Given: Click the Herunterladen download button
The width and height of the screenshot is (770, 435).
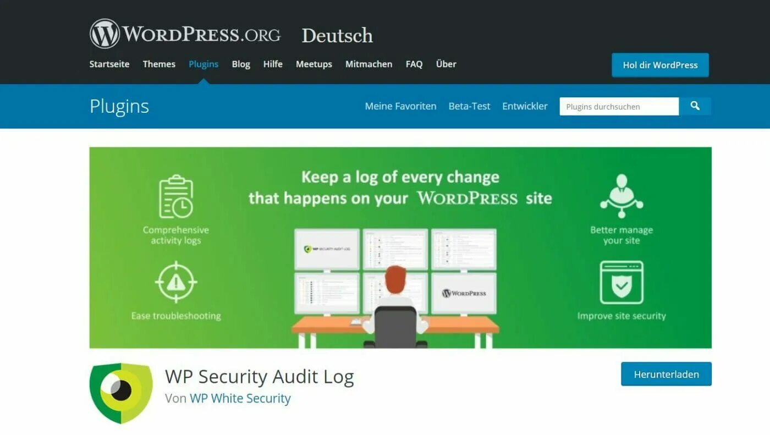Looking at the screenshot, I should point(666,374).
